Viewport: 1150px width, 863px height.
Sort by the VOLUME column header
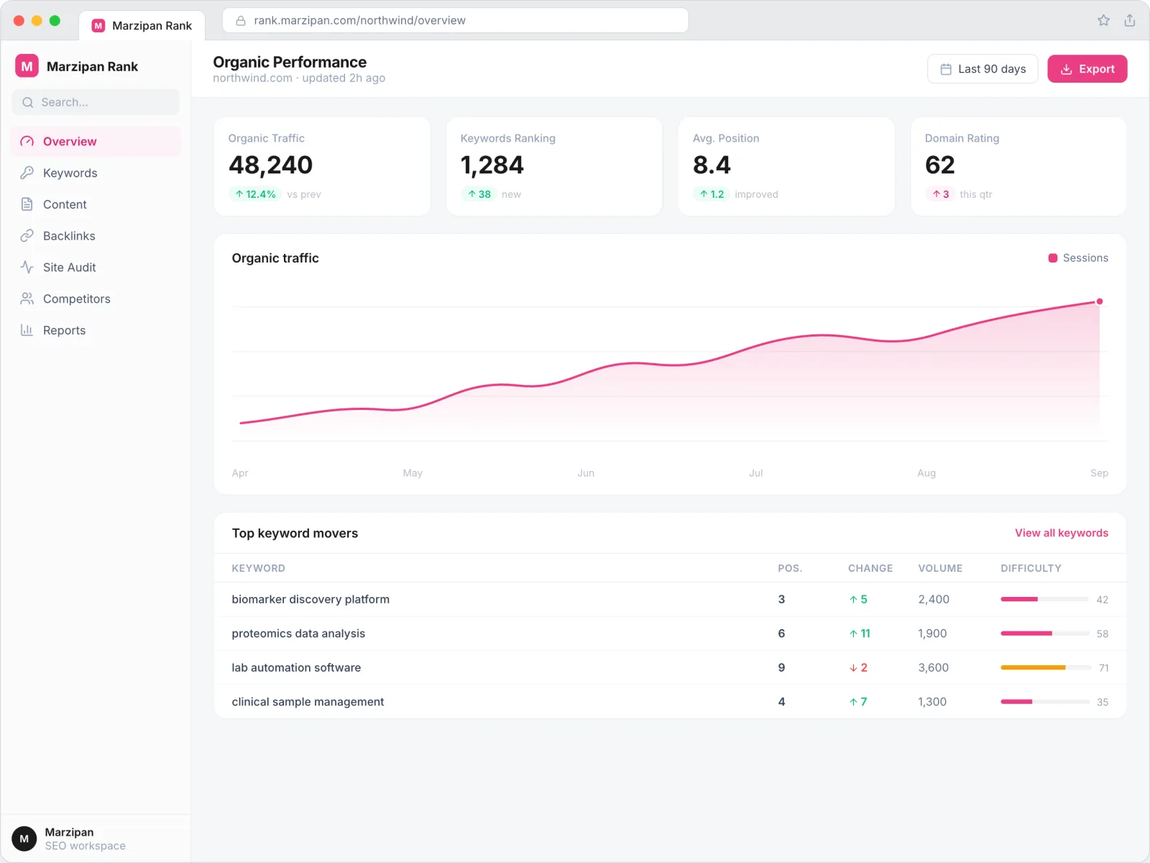[940, 568]
